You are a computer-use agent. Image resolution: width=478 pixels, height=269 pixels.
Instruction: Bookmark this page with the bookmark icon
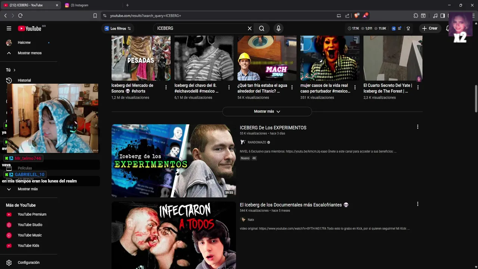95,16
